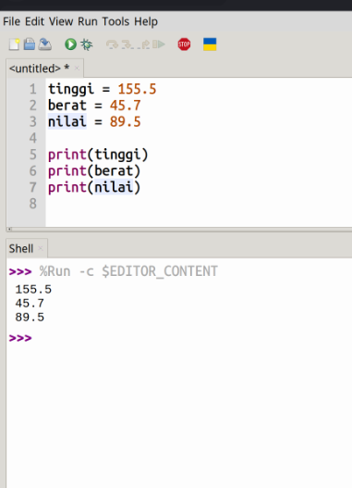Close the <untitled> editor tab
352x488 pixels.
coord(77,69)
